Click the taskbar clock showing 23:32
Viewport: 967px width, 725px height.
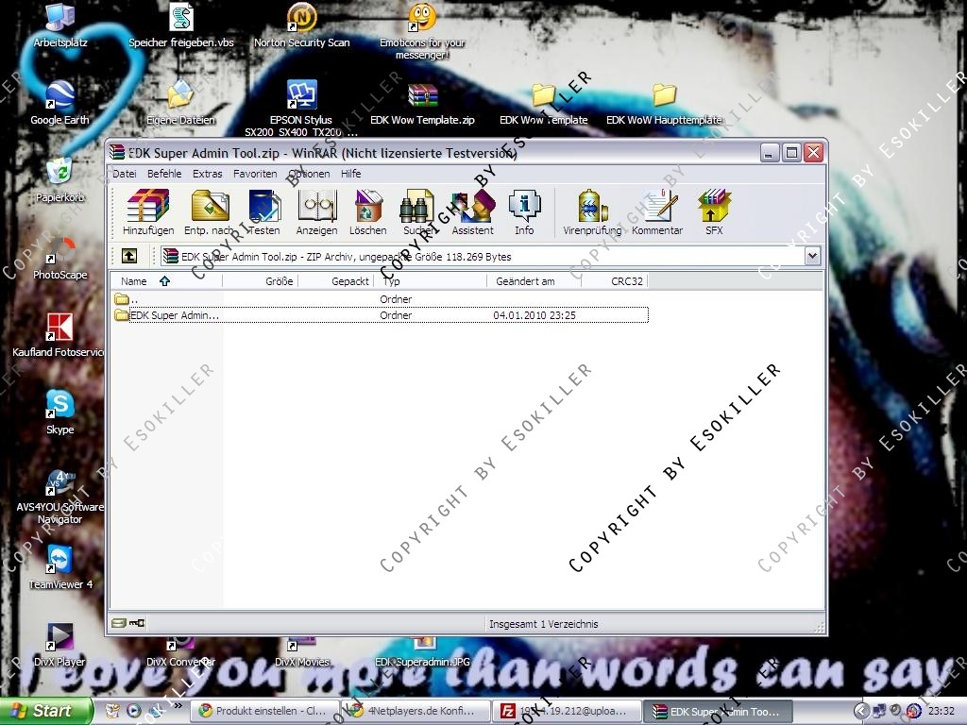[x=942, y=711]
